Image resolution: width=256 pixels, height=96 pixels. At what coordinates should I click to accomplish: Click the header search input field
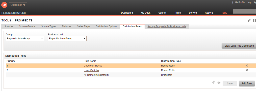[244, 11]
